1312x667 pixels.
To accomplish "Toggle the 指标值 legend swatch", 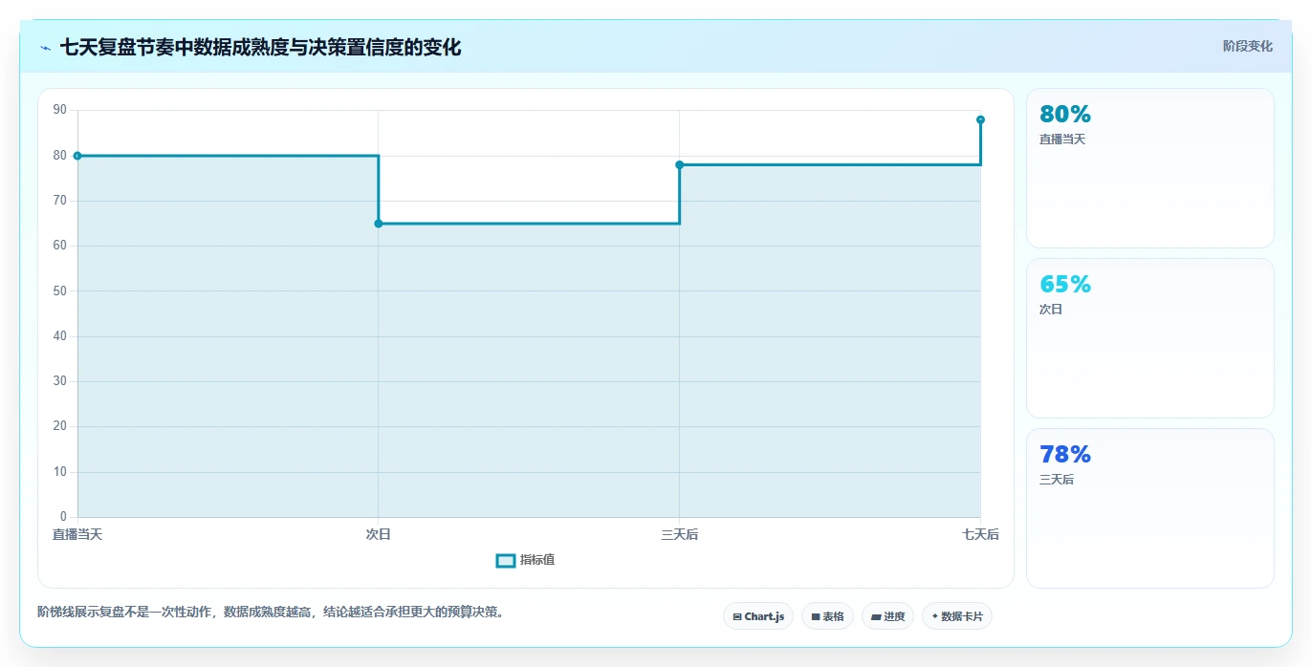I will coord(506,560).
